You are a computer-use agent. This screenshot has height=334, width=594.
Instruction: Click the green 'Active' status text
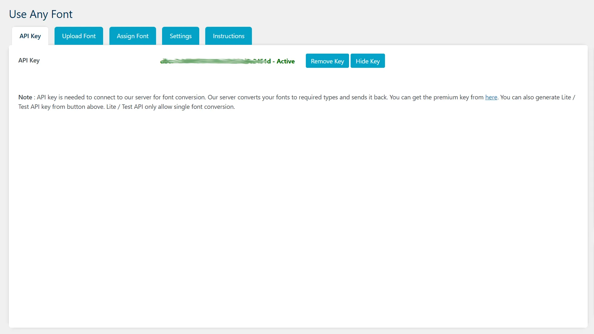(286, 61)
